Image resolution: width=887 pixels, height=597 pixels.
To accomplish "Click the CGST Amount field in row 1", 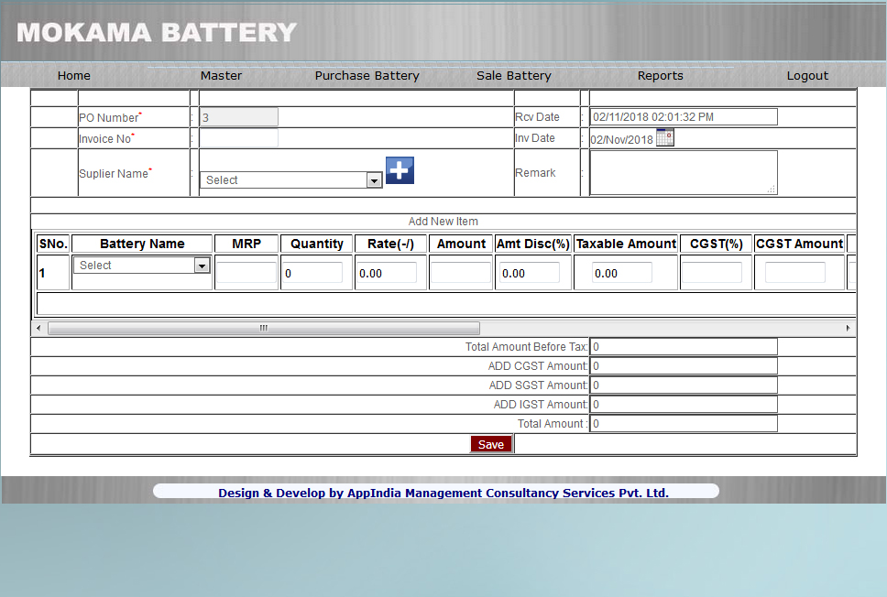I will [x=794, y=273].
